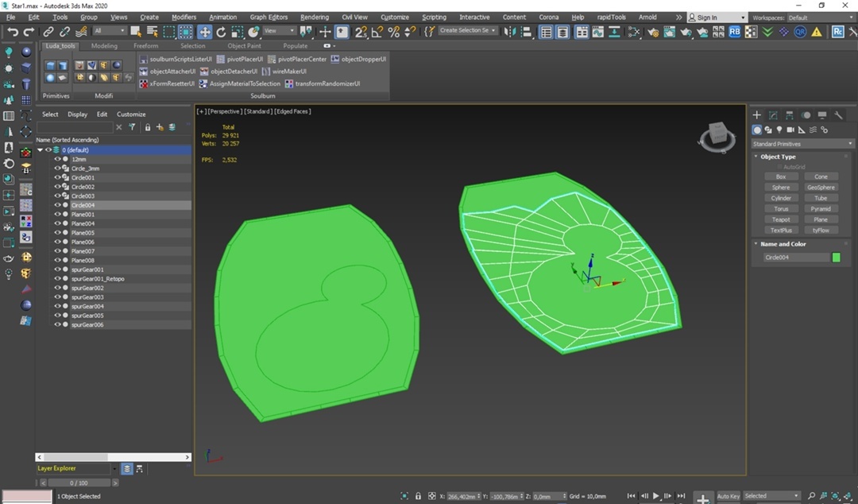858x504 pixels.
Task: Click the Set Keys plus button
Action: tap(702, 498)
